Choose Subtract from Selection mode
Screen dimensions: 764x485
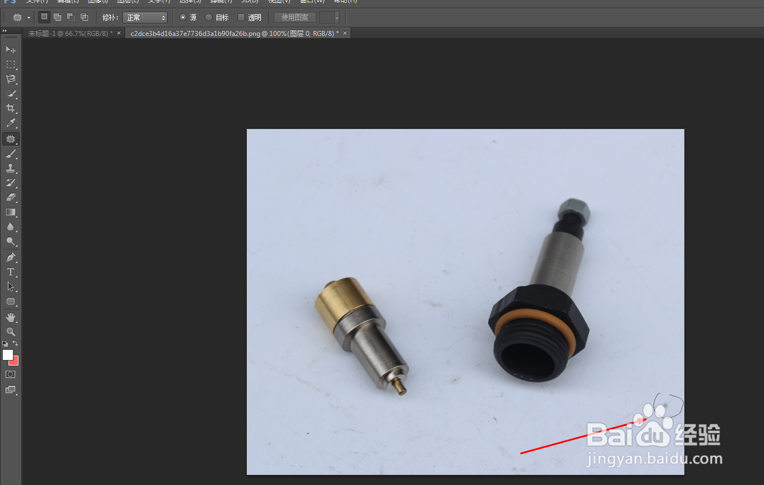[71, 17]
